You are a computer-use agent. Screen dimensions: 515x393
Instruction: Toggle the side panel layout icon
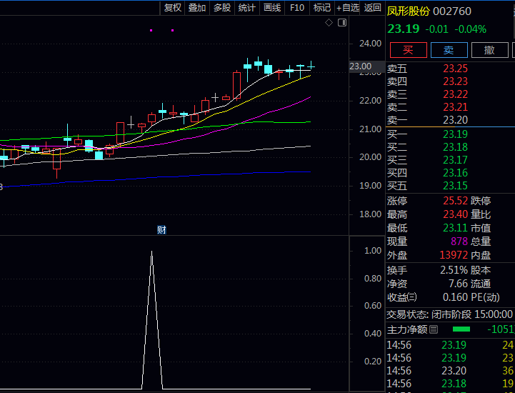[x=341, y=23]
